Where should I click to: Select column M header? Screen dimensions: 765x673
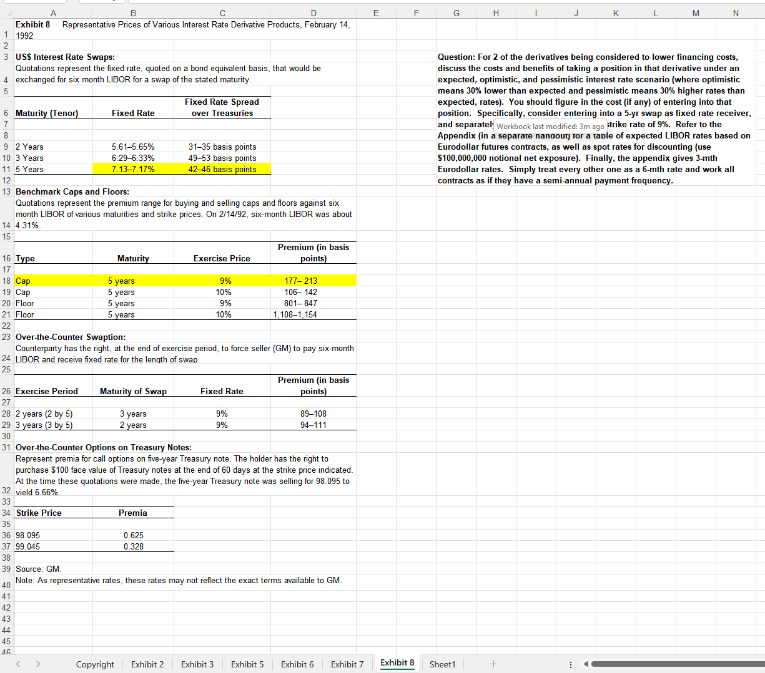[x=696, y=13]
